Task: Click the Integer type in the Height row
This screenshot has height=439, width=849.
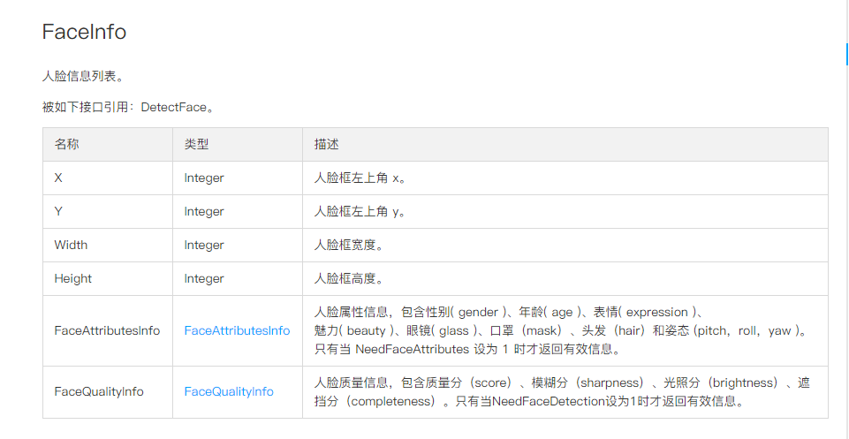Action: (x=204, y=278)
